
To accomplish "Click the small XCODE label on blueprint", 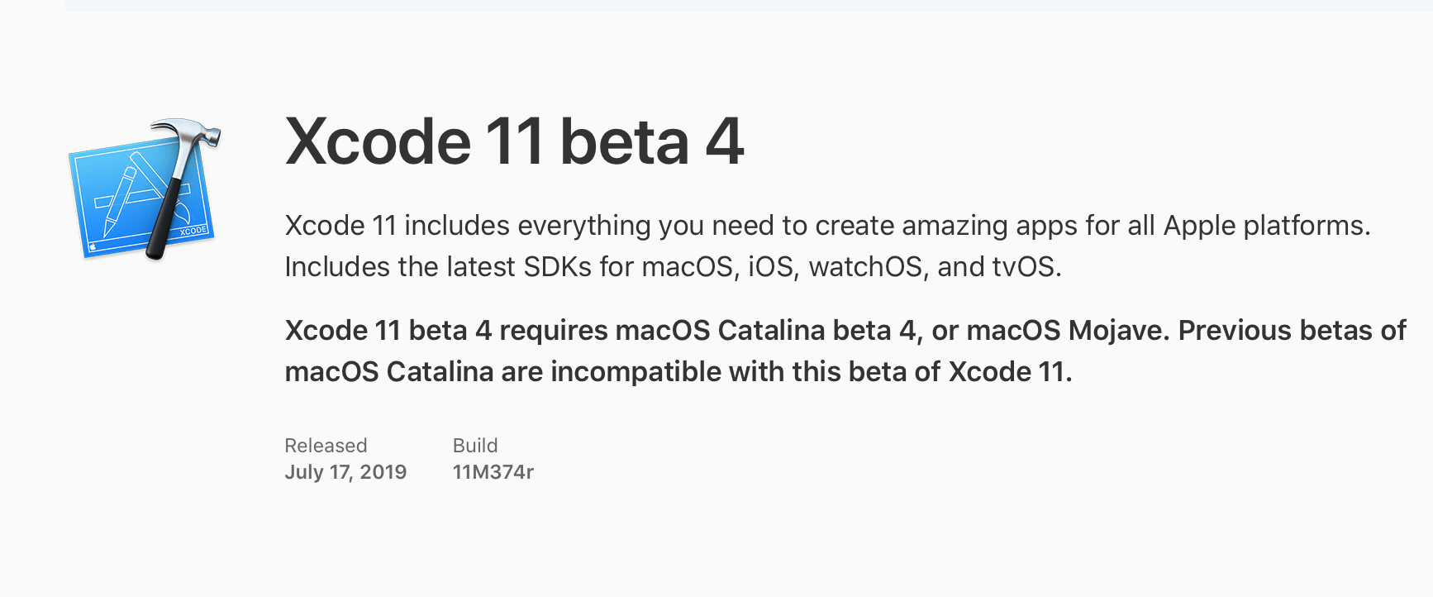I will (193, 231).
